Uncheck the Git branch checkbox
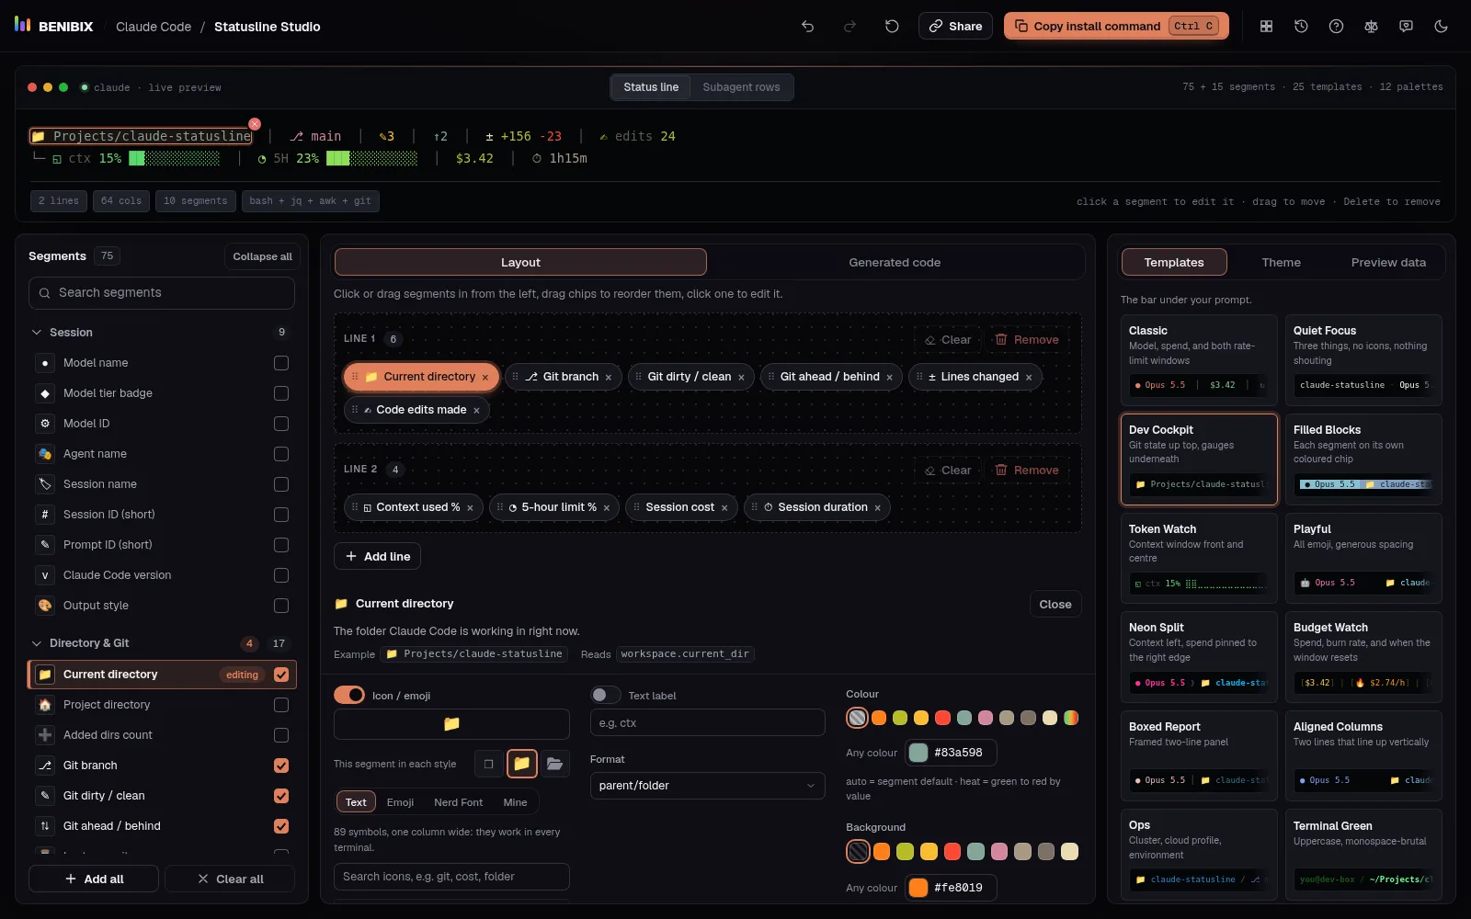Screen dimensions: 1471x919 (281, 766)
